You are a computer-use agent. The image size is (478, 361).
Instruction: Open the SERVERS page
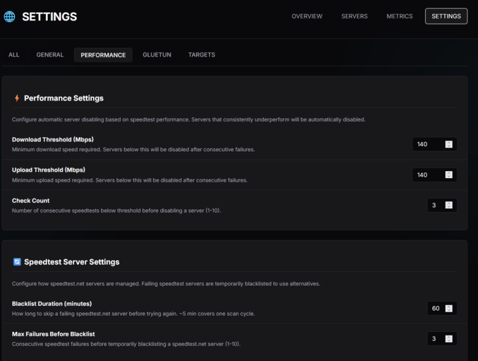pos(354,16)
